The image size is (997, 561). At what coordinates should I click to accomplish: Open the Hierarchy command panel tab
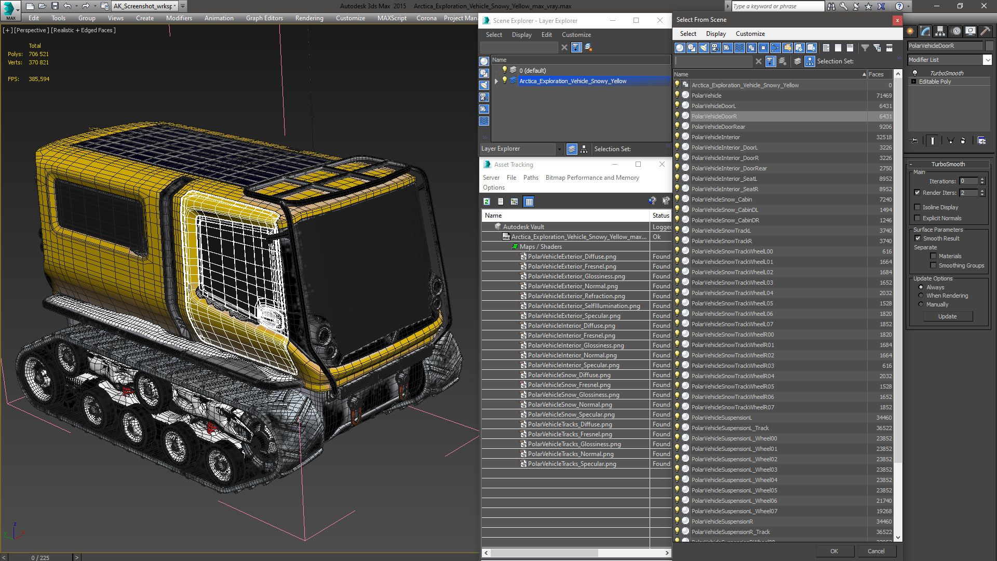[x=940, y=31]
